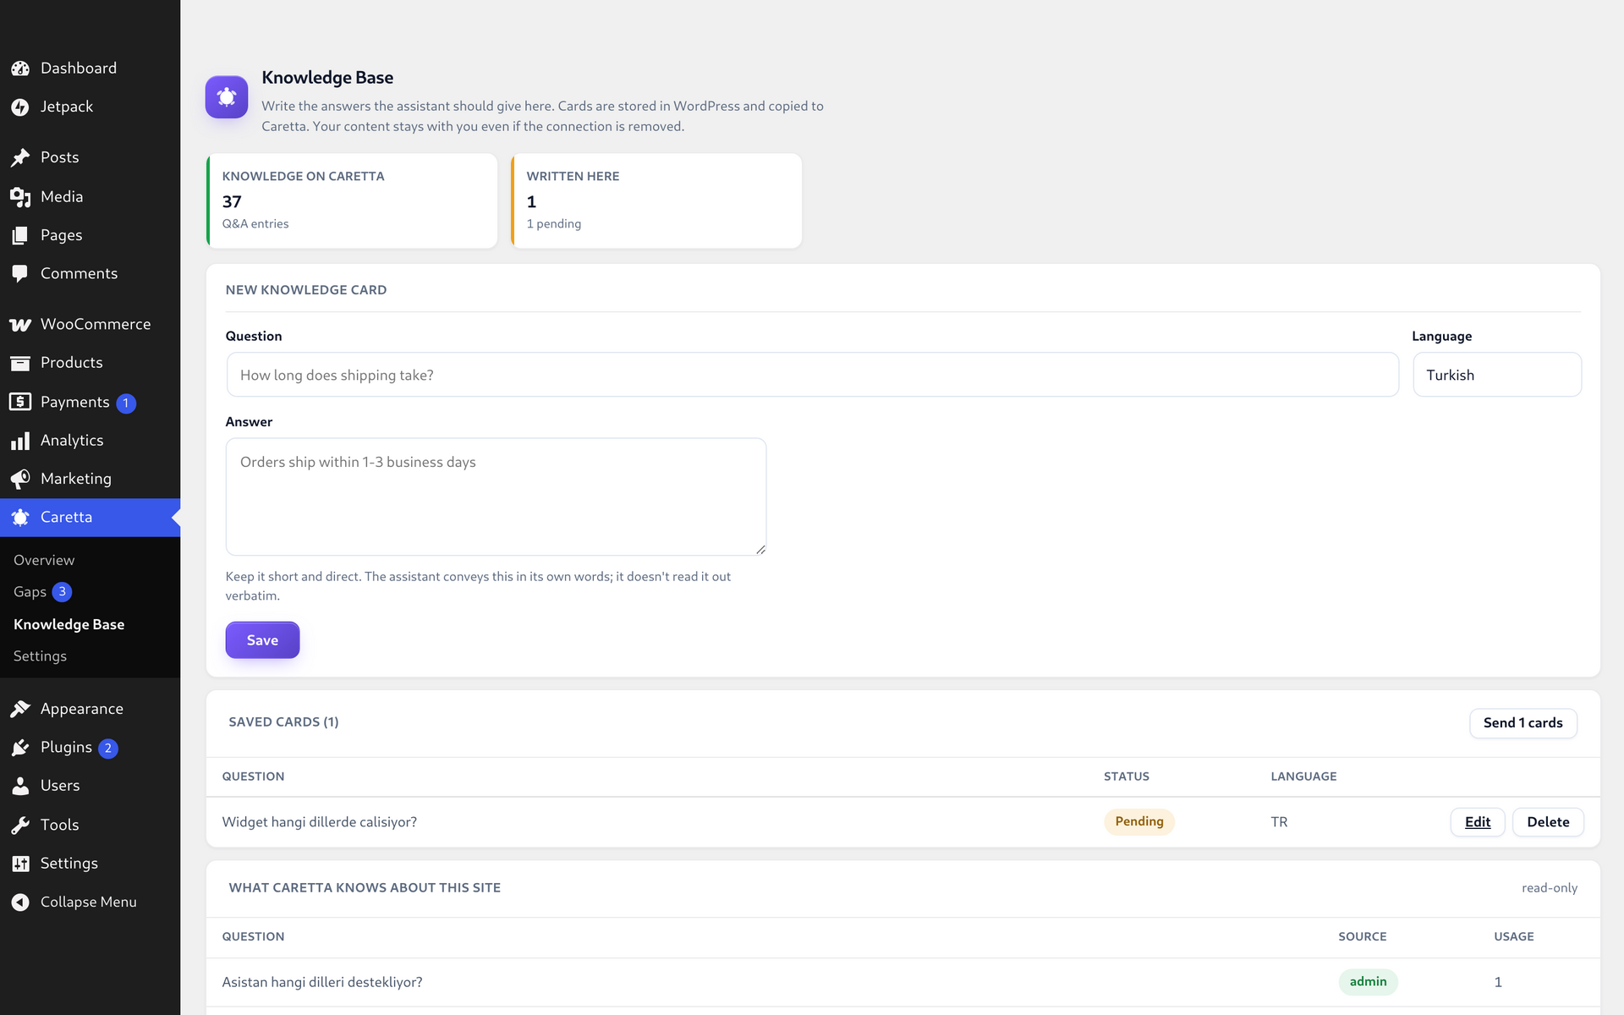The width and height of the screenshot is (1624, 1015).
Task: Click the Caretta turtle icon in sidebar
Action: (20, 518)
